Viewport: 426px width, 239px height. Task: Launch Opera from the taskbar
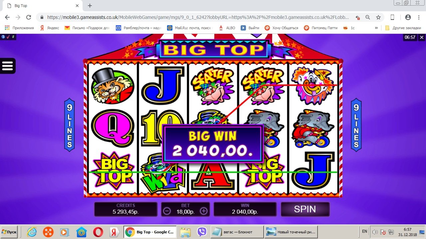coord(98,232)
